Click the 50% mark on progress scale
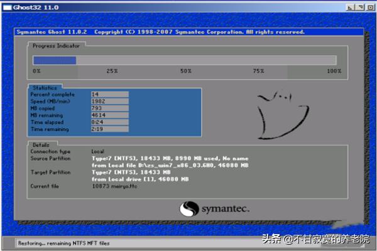Screen dimensions: 377x251 point(186,72)
